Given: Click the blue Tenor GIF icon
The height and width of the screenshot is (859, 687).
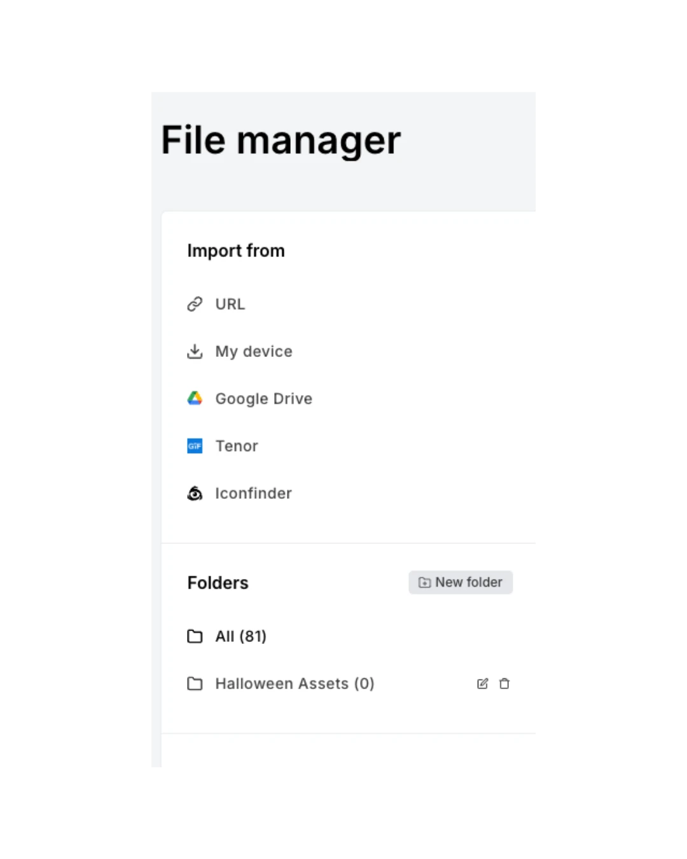Looking at the screenshot, I should (x=195, y=446).
